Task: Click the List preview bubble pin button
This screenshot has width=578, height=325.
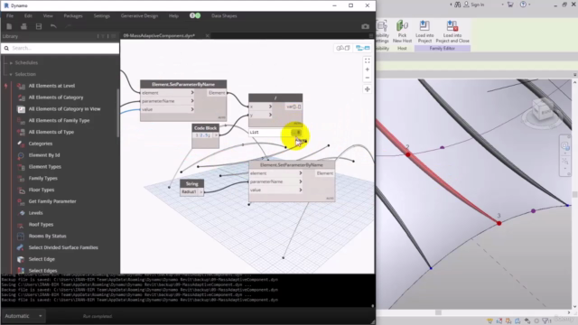Action: (297, 132)
